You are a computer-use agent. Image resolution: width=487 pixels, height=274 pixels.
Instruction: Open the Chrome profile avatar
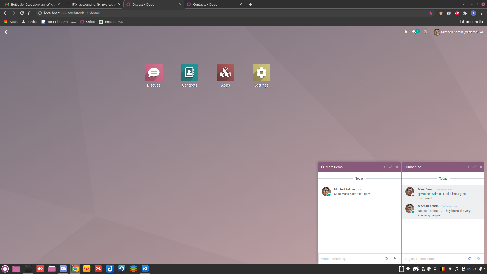pos(473,13)
